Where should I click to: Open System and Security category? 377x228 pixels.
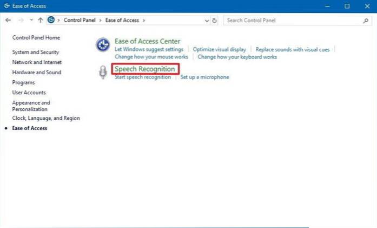click(36, 52)
